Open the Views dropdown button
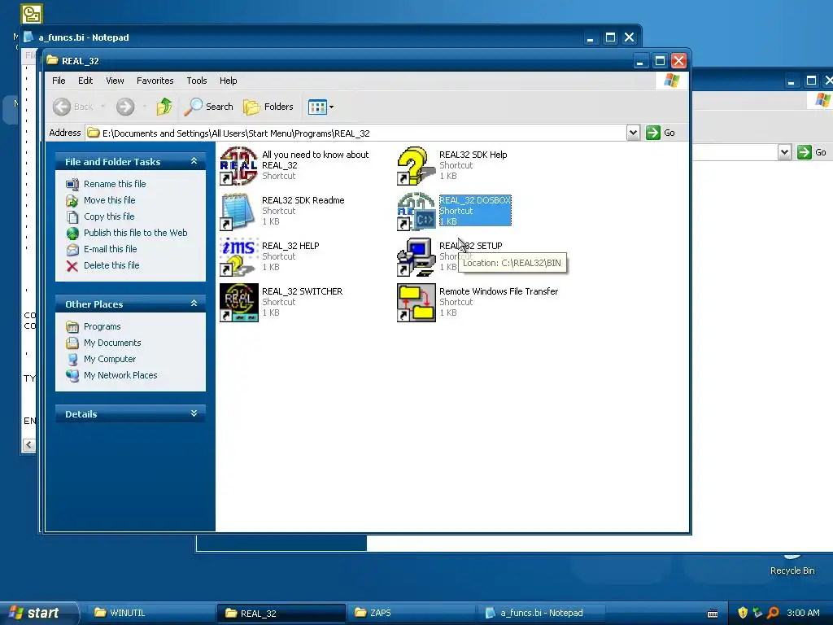The height and width of the screenshot is (625, 833). point(321,107)
